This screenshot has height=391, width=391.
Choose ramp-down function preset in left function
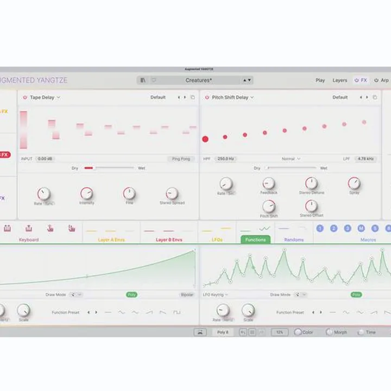pos(163,312)
